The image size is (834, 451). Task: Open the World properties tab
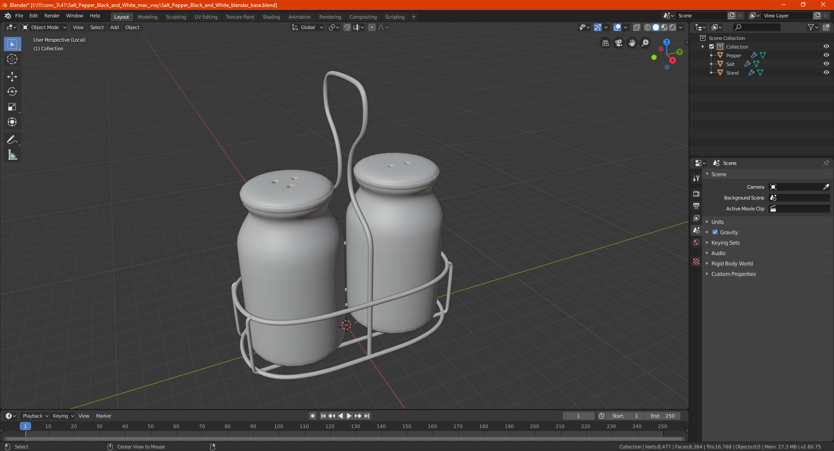pyautogui.click(x=696, y=242)
